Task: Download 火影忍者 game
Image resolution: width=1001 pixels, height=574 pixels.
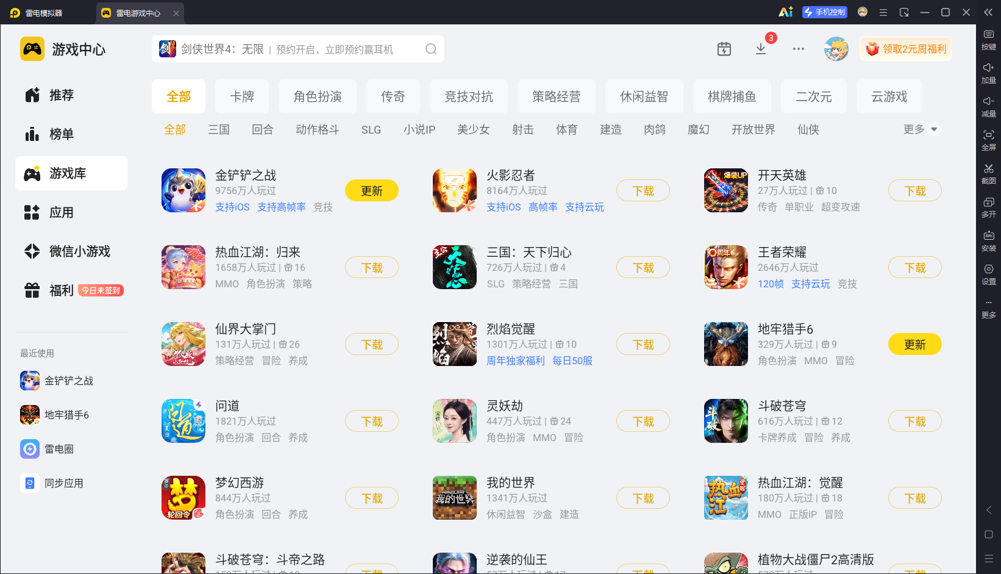Action: pos(643,191)
